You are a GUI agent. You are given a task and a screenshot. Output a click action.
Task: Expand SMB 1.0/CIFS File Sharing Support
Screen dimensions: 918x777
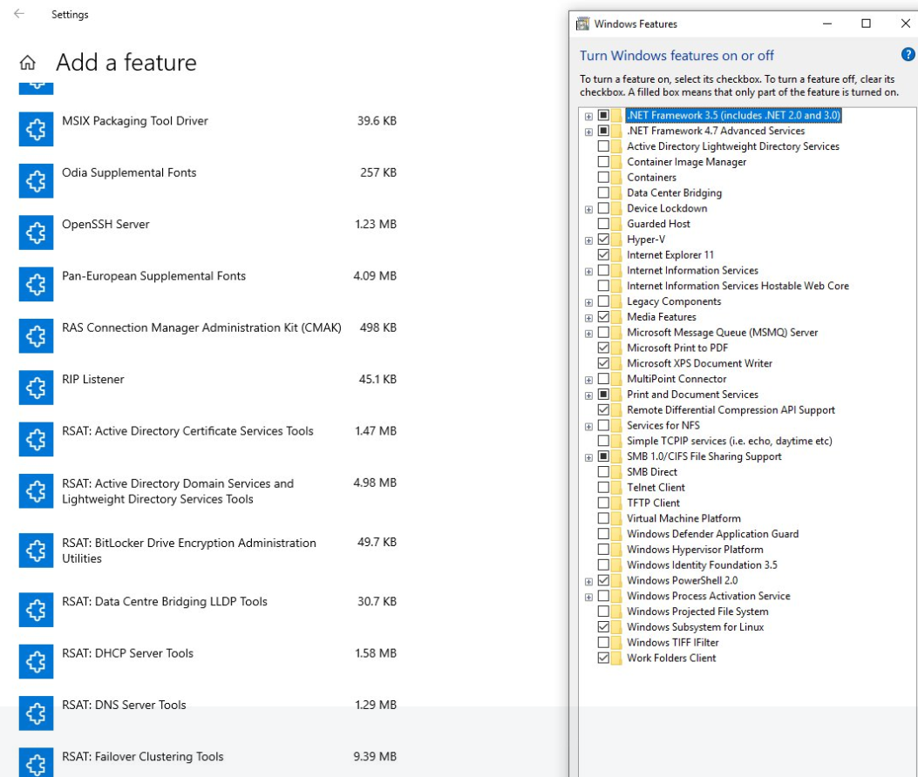click(x=588, y=457)
